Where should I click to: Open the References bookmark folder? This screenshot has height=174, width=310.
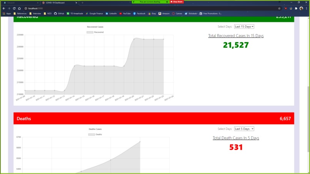[20, 13]
